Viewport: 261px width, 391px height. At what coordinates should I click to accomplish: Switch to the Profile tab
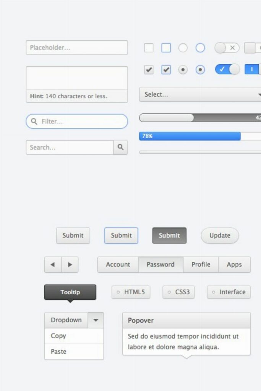point(201,265)
